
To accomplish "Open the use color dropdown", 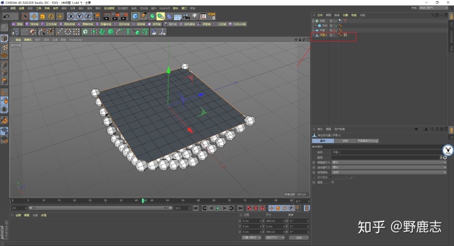I will click(x=389, y=172).
